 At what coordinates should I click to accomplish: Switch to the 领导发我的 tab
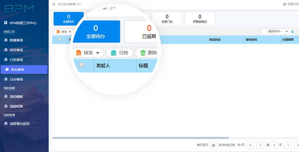[200, 19]
